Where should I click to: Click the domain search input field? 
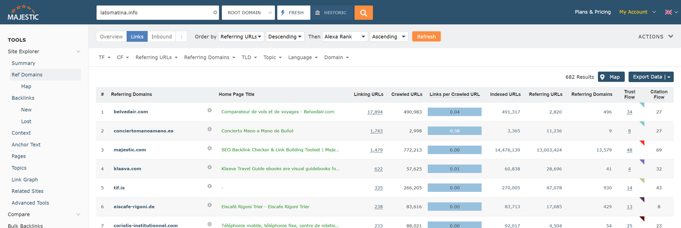tap(154, 13)
